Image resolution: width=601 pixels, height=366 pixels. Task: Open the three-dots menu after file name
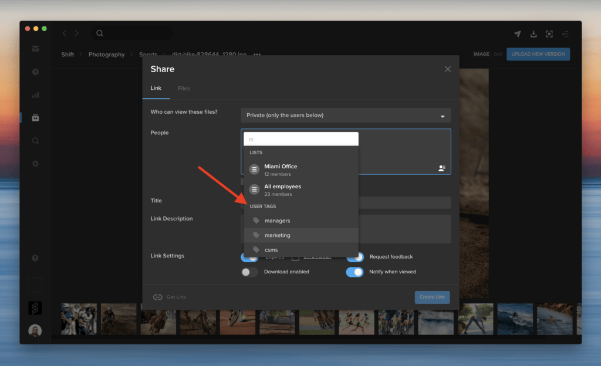(x=257, y=55)
